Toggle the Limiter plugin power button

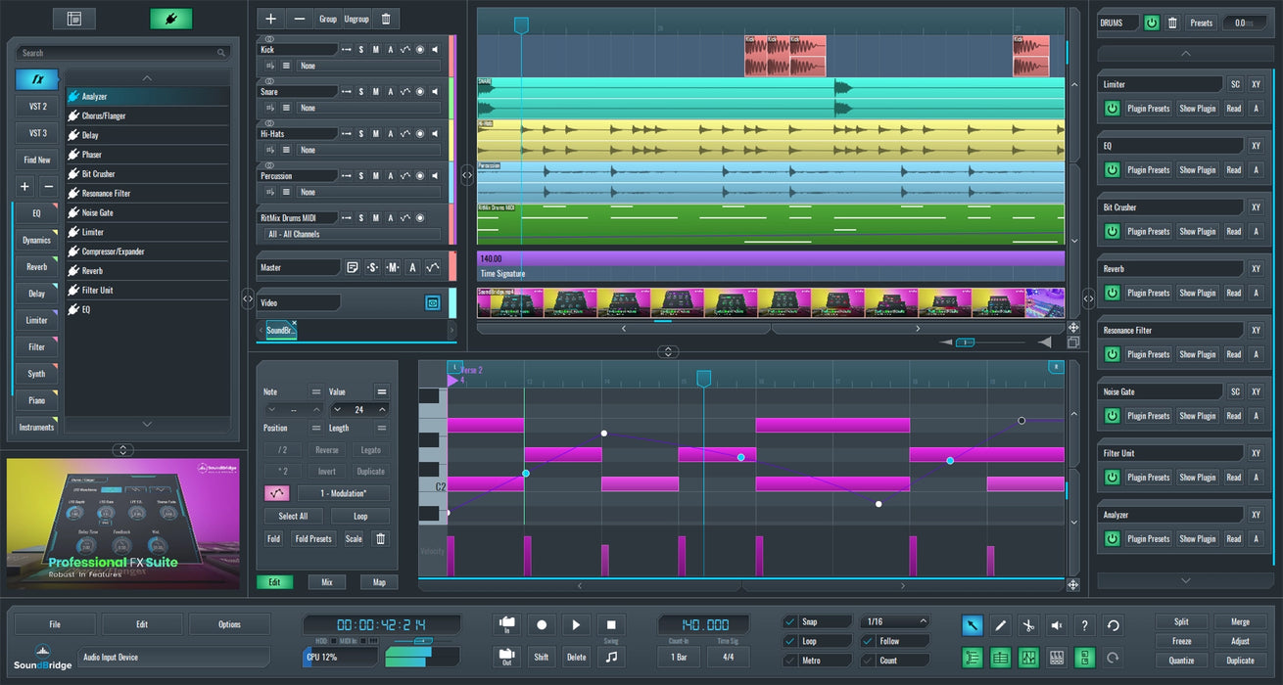(x=1112, y=109)
